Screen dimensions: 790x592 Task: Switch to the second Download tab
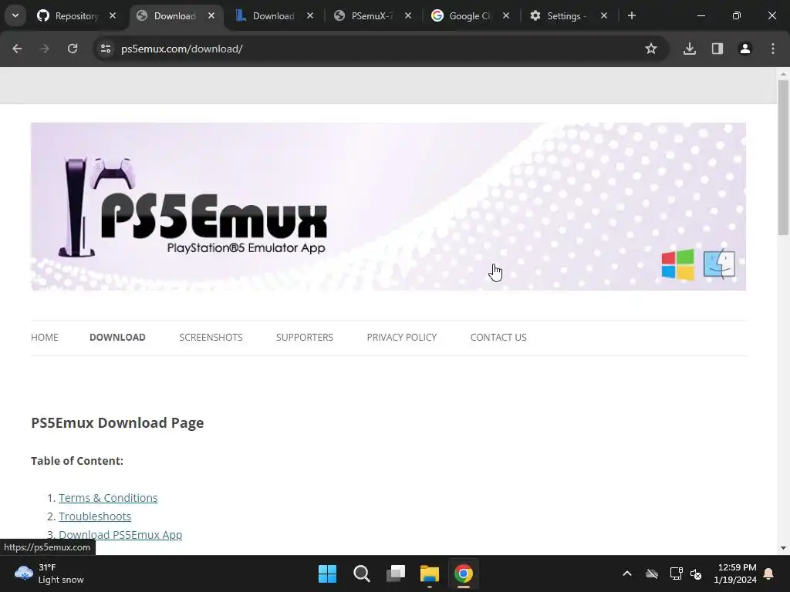[265, 15]
